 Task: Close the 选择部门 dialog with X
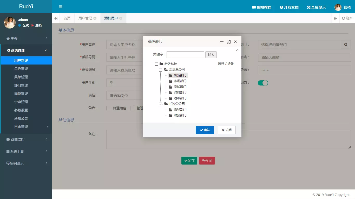[x=235, y=41]
